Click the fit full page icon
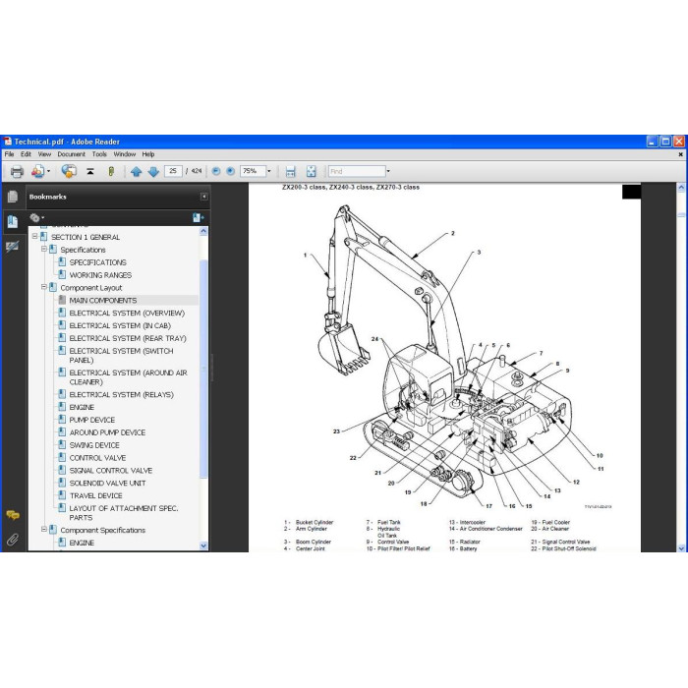The height and width of the screenshot is (688, 688). click(312, 172)
